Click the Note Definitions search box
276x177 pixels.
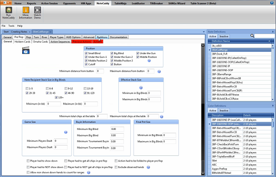click(264, 36)
